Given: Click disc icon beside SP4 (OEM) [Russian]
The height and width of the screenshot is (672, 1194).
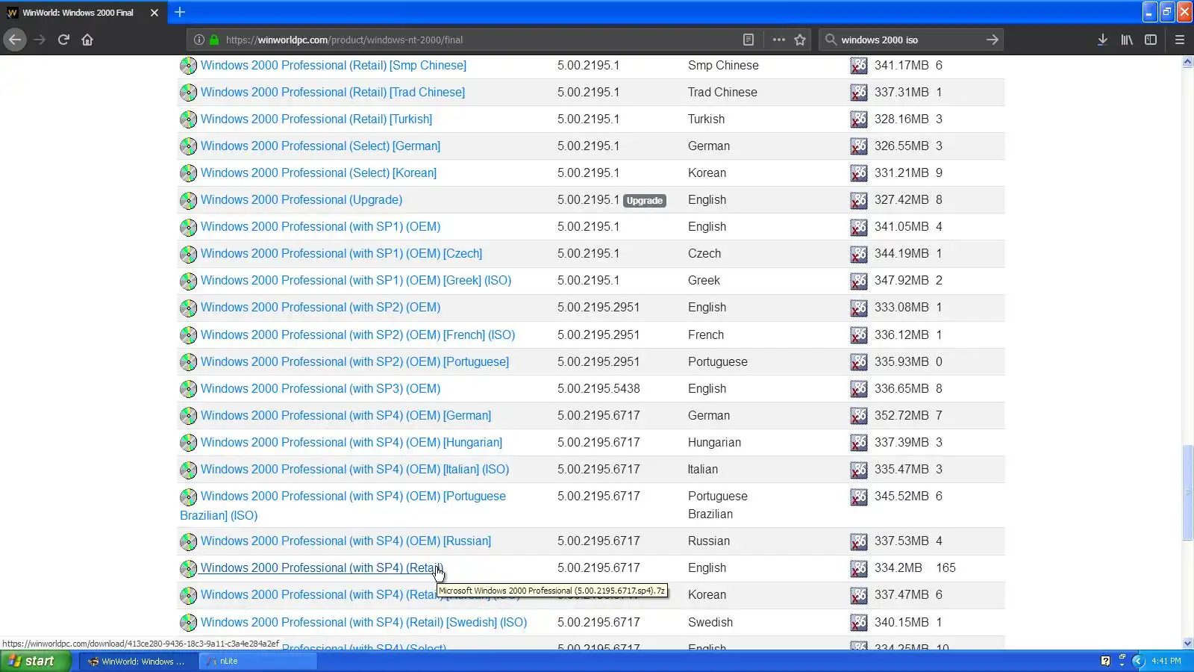Looking at the screenshot, I should point(188,541).
